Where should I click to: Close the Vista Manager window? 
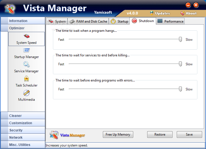pos(196,5)
